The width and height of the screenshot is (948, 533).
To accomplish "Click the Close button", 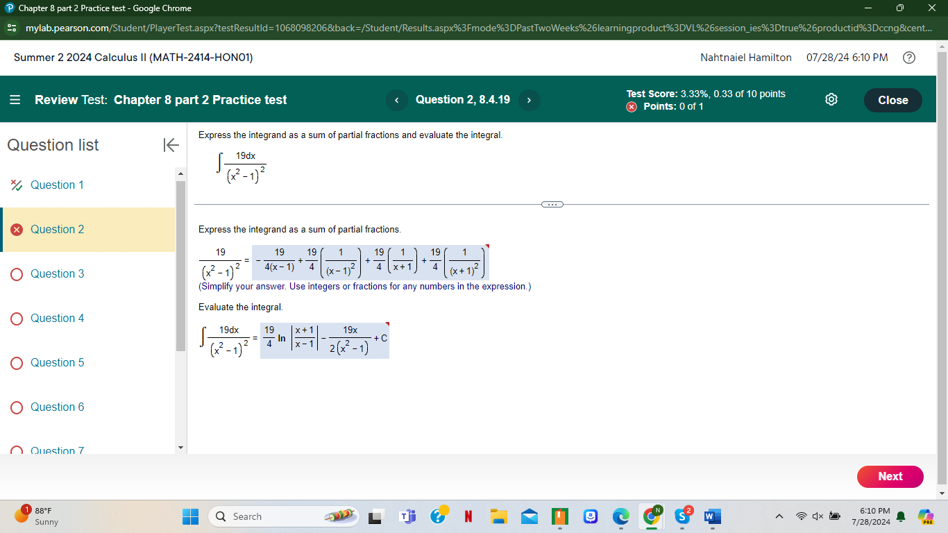I will click(892, 100).
